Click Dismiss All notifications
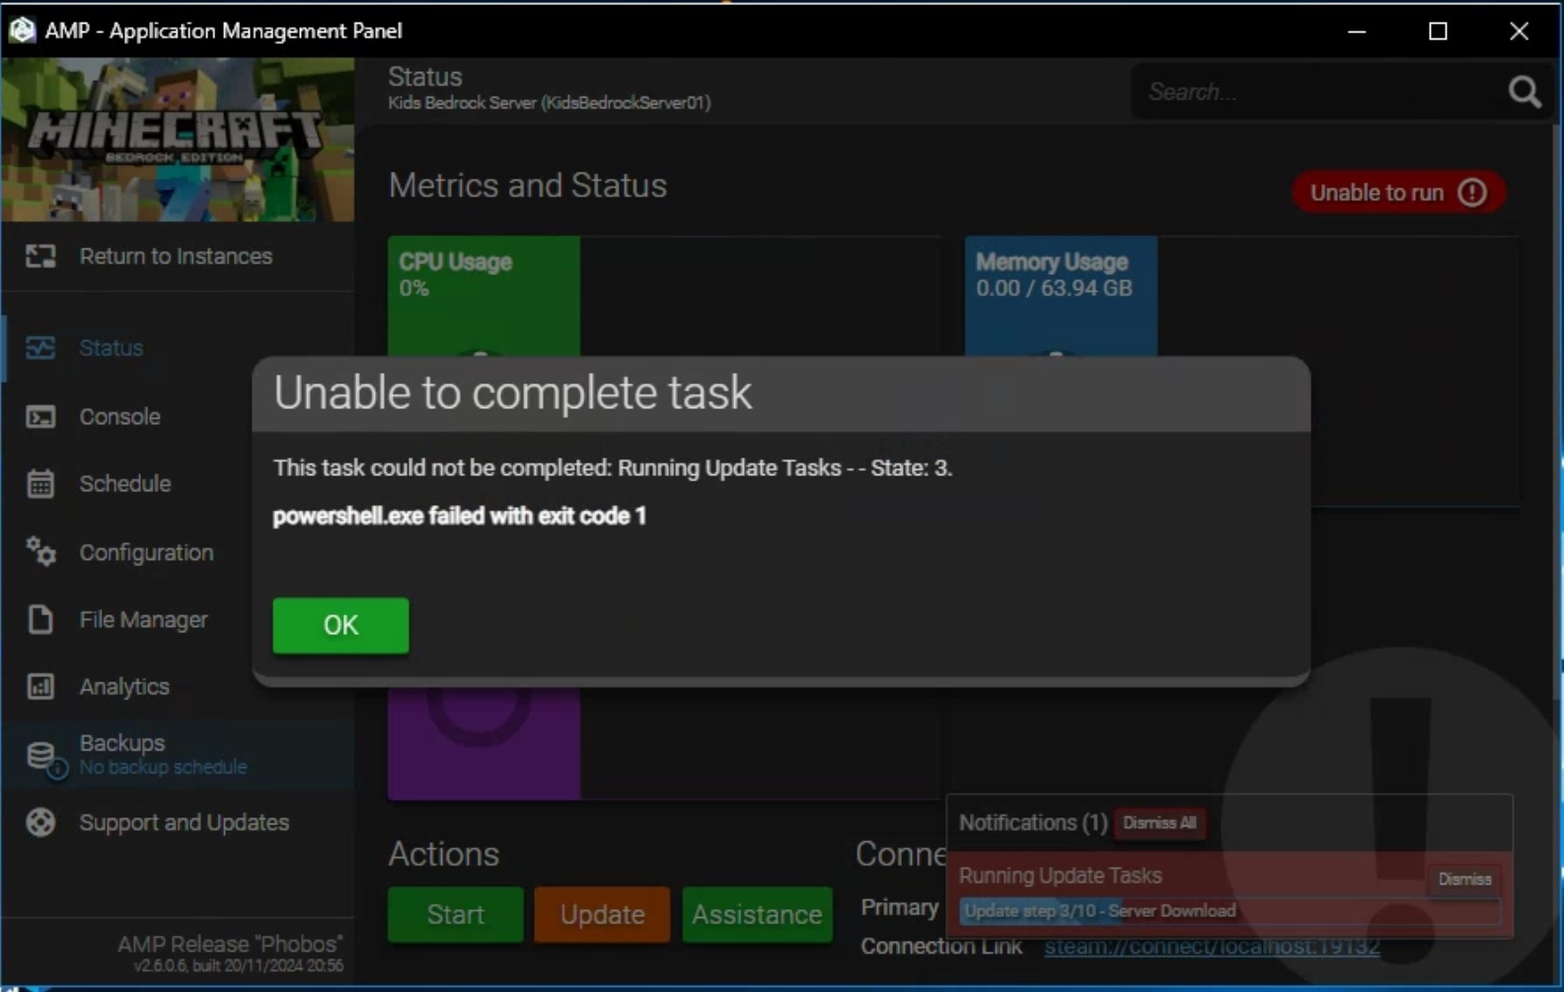Viewport: 1564px width, 992px height. coord(1159,822)
